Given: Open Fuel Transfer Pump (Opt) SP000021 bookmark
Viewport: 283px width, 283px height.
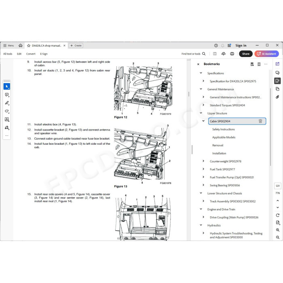Looking at the screenshot, I should tap(232, 177).
